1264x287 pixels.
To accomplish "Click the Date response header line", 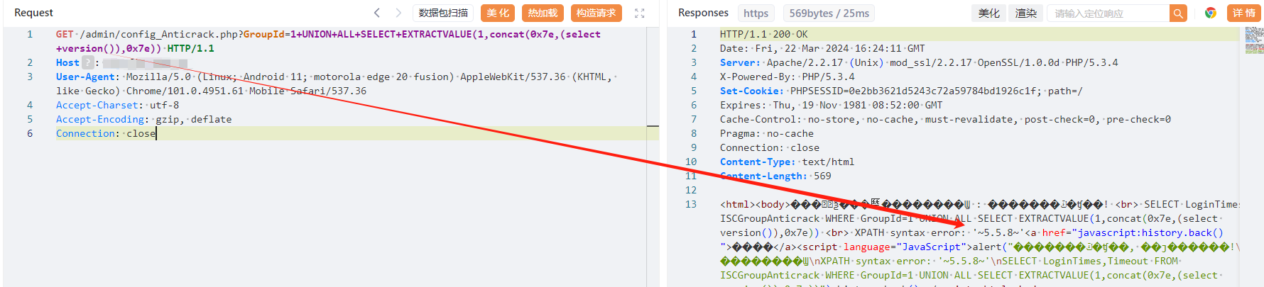I will (822, 48).
